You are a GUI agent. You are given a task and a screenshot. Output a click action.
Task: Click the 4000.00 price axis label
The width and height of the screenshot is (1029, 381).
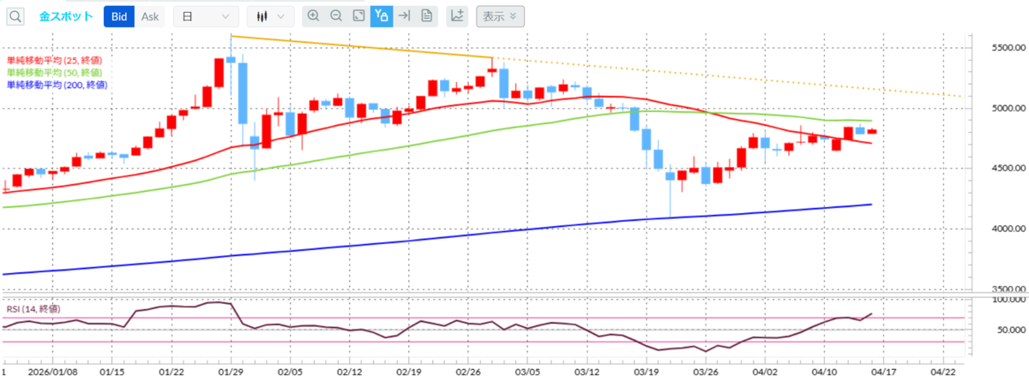(1008, 229)
